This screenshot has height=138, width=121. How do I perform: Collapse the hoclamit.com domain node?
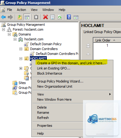(15, 39)
